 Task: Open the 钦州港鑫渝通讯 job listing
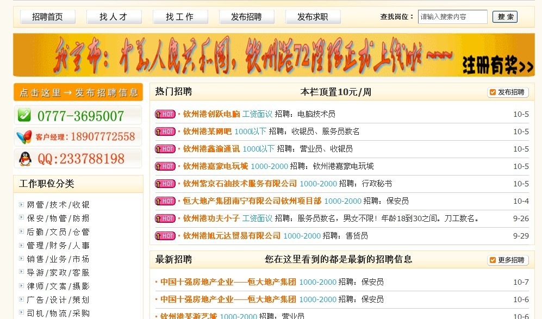pos(211,149)
